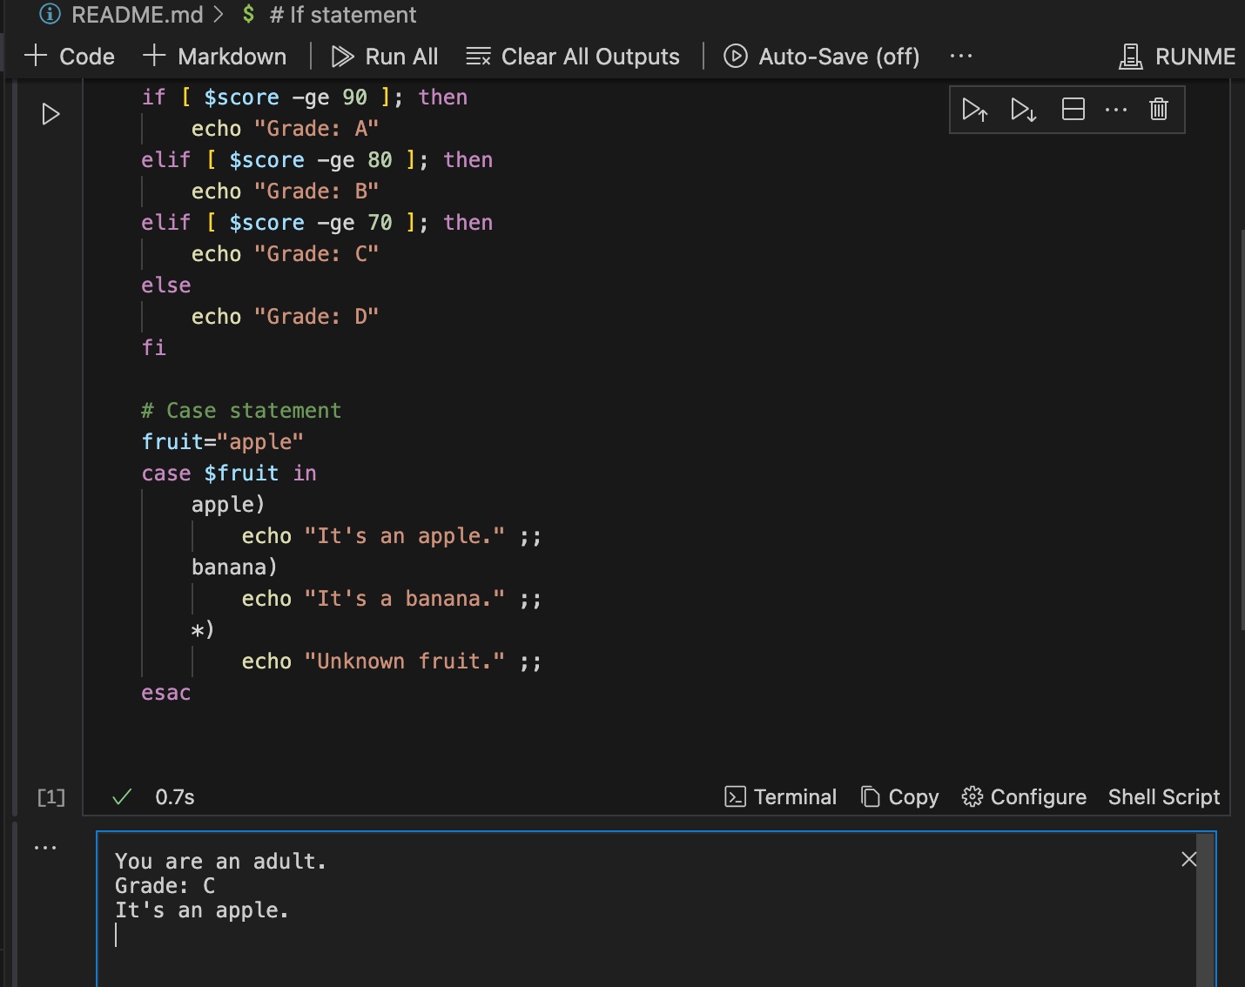Add a new Markdown cell
This screenshot has width=1245, height=987.
[214, 57]
